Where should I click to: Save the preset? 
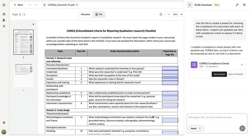(x=219, y=74)
